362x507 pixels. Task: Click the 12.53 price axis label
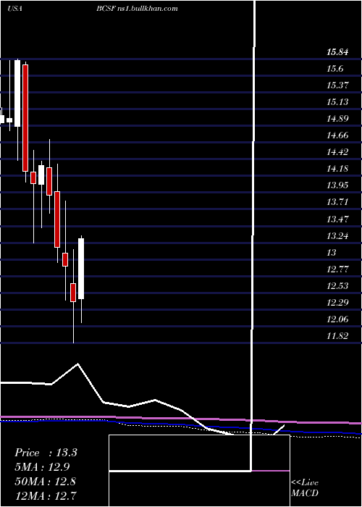point(337,286)
